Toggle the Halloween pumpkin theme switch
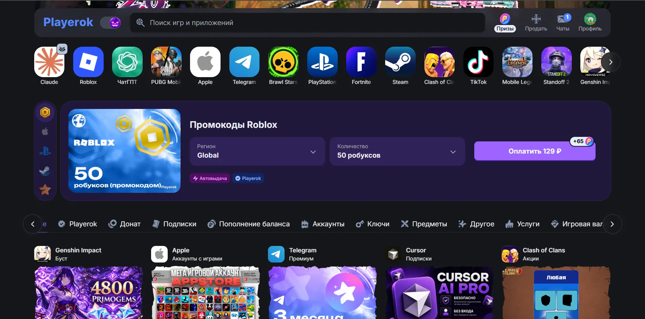This screenshot has width=645, height=319. [x=111, y=23]
